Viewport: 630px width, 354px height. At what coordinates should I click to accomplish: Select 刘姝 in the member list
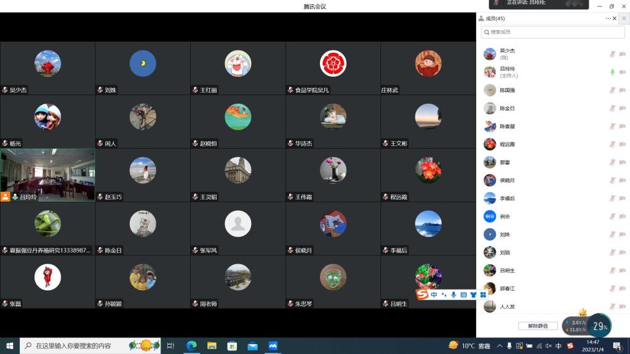coord(504,235)
